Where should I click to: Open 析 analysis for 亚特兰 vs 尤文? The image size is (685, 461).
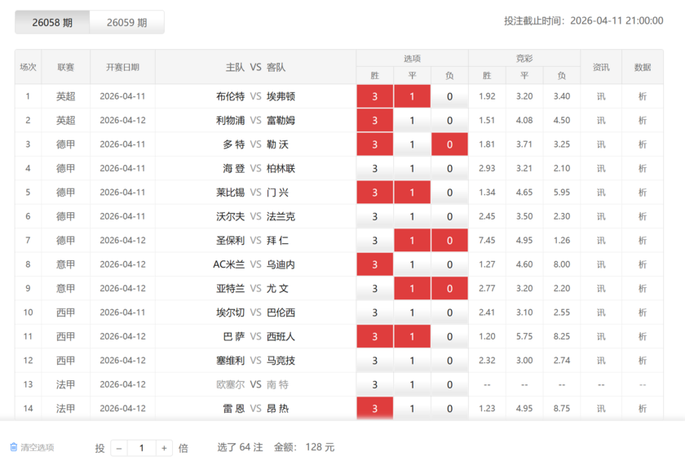click(643, 288)
